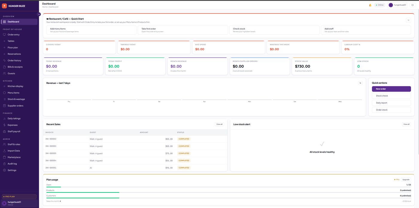
Task: Click the Low Stock stat card
Action: pos(384,66)
